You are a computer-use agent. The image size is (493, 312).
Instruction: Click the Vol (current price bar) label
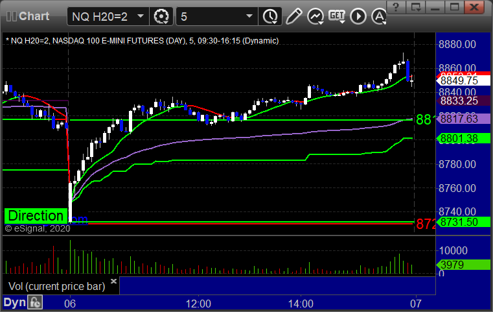[x=56, y=286]
